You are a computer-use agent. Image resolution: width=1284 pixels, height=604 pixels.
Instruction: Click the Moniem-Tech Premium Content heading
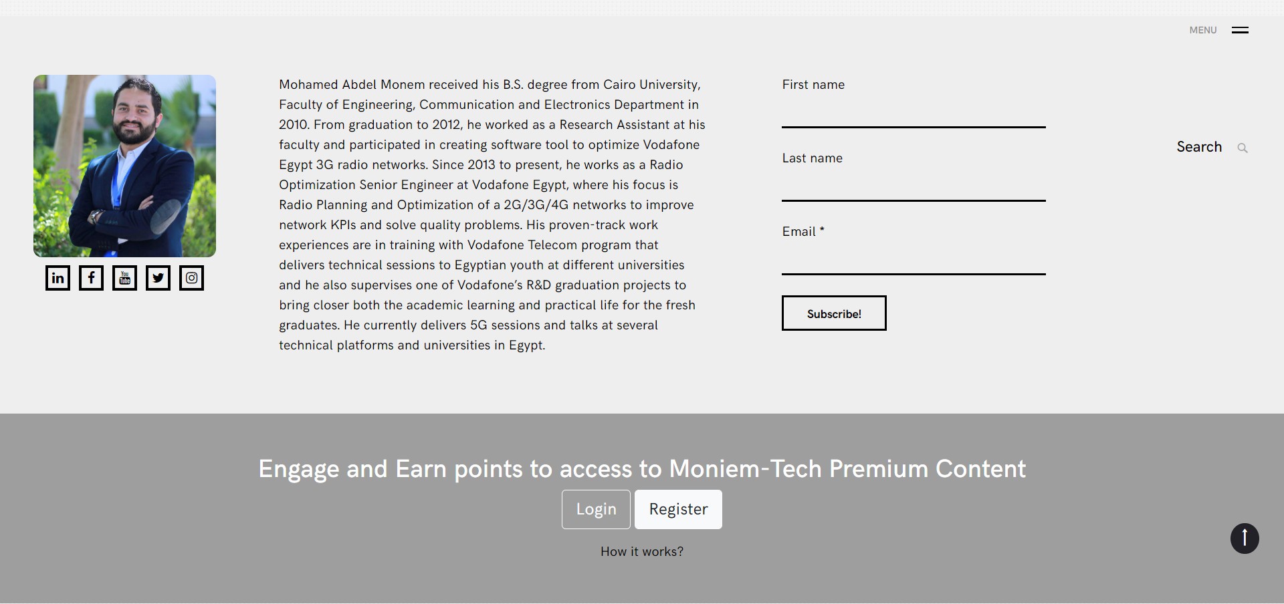[642, 469]
